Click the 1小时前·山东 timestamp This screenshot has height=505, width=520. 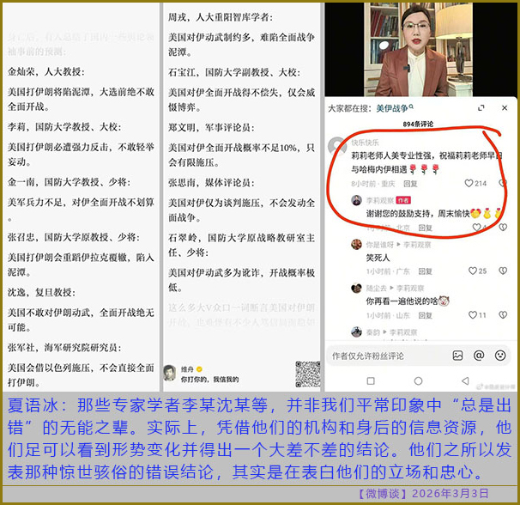point(388,315)
